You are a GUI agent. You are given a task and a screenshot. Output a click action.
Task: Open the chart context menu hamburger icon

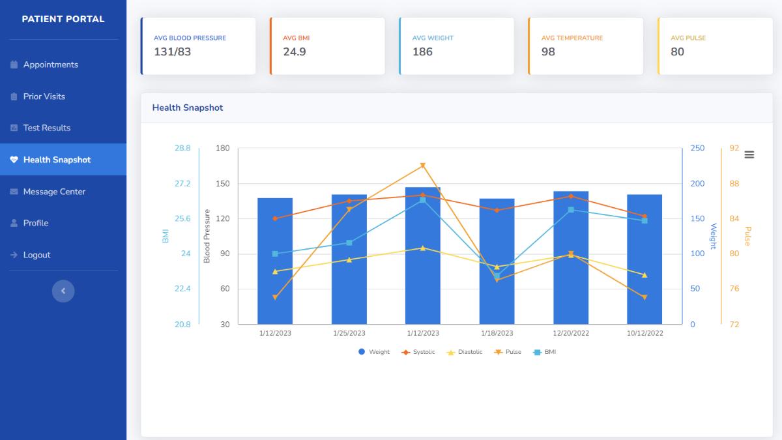pyautogui.click(x=749, y=154)
